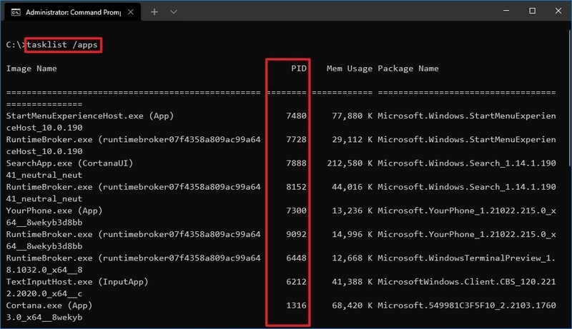
Task: Click 'MicrosoftWindows.Client.CBS_120.221' package name
Action: tap(467, 281)
